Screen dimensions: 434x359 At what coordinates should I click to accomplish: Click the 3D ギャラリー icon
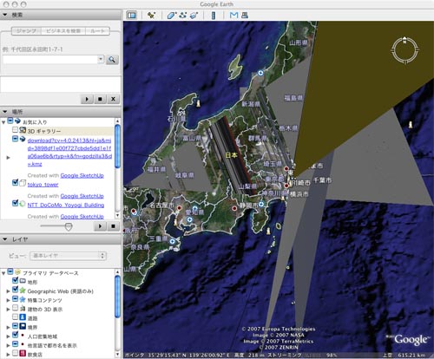coord(23,130)
